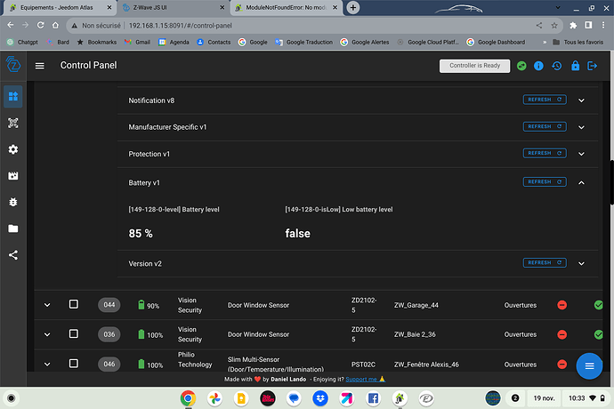Open the Settings gear in sidebar

click(13, 149)
